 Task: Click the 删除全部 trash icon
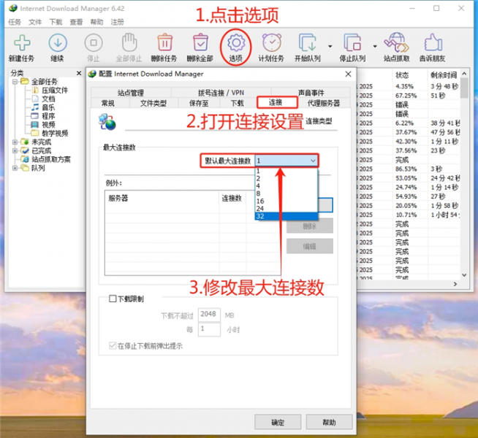click(200, 42)
